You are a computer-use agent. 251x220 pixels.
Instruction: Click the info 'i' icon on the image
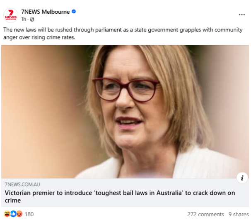pyautogui.click(x=242, y=178)
